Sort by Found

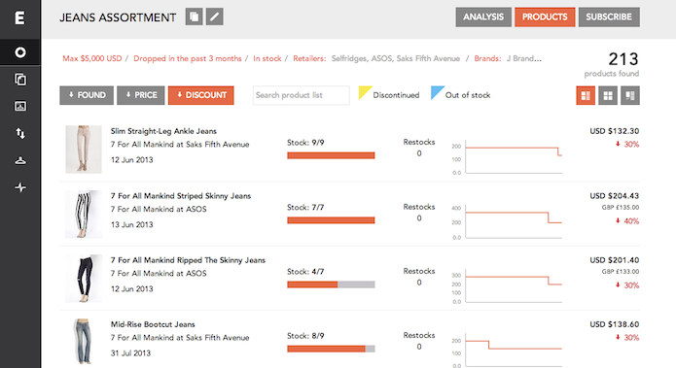pyautogui.click(x=87, y=95)
